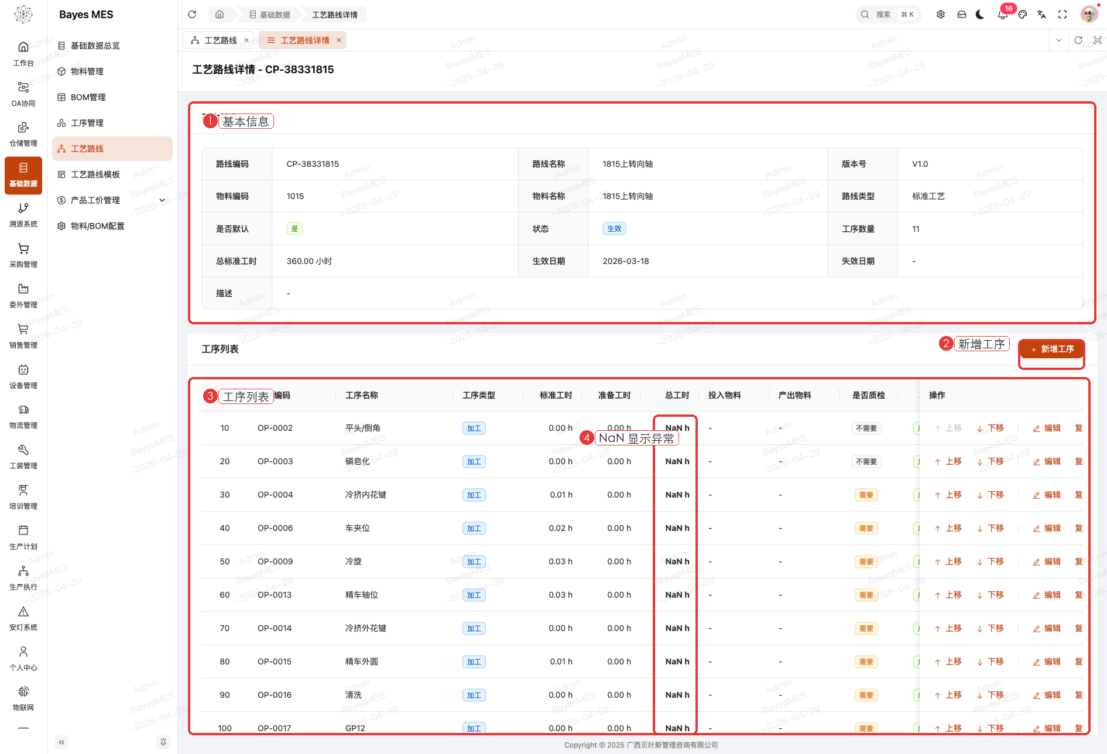Open the settings gear icon
The width and height of the screenshot is (1107, 754).
coord(941,15)
